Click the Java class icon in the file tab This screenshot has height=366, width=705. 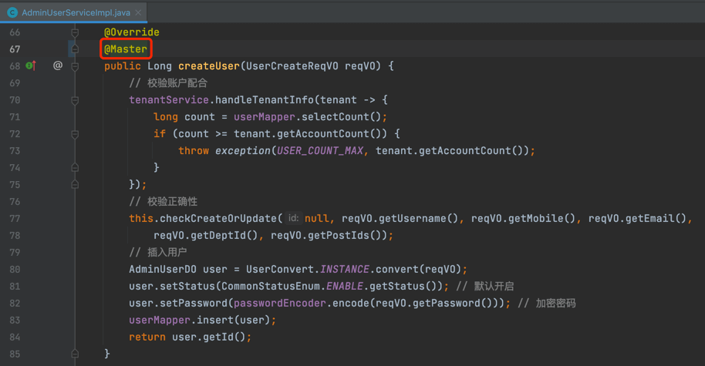tap(12, 13)
